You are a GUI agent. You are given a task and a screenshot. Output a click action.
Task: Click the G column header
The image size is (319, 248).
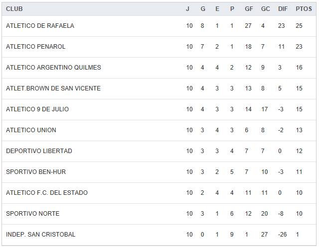pos(203,9)
